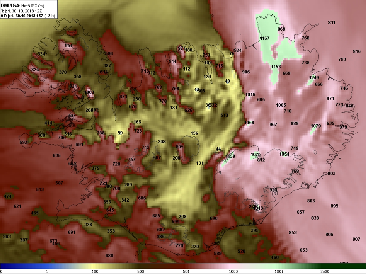Select the value 586 on the map
The width and height of the screenshot is (366, 274).
point(109,54)
